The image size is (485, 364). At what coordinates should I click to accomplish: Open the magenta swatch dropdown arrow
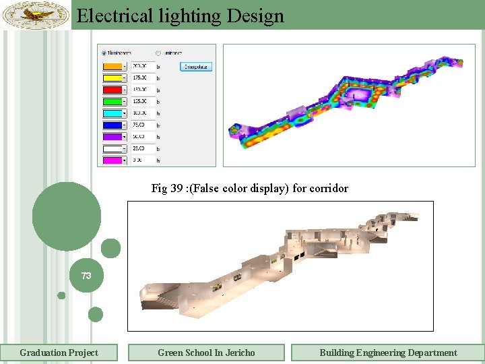click(125, 160)
